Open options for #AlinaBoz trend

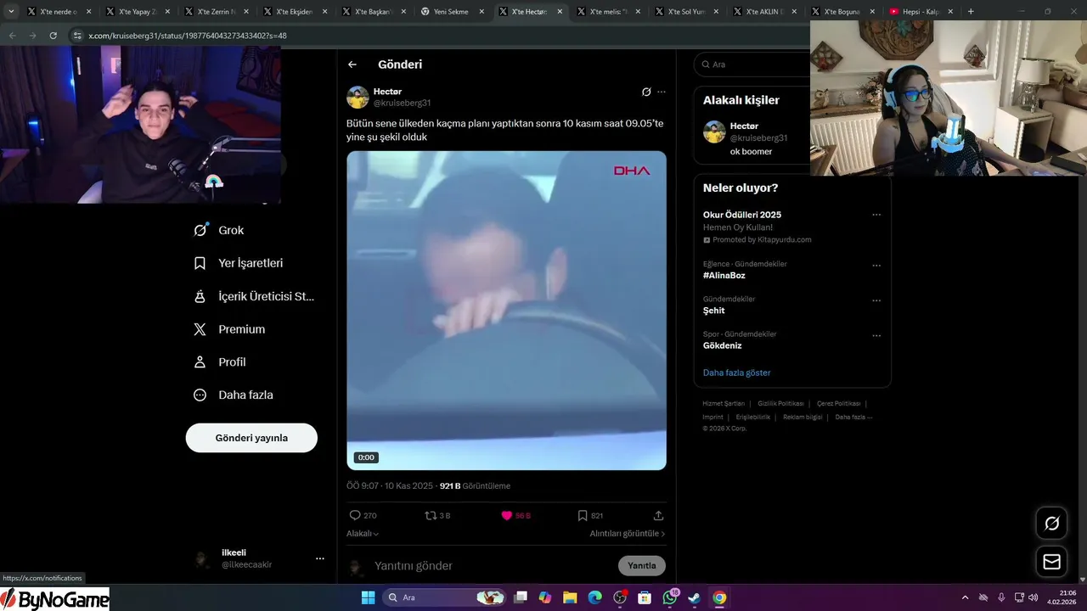click(x=876, y=266)
